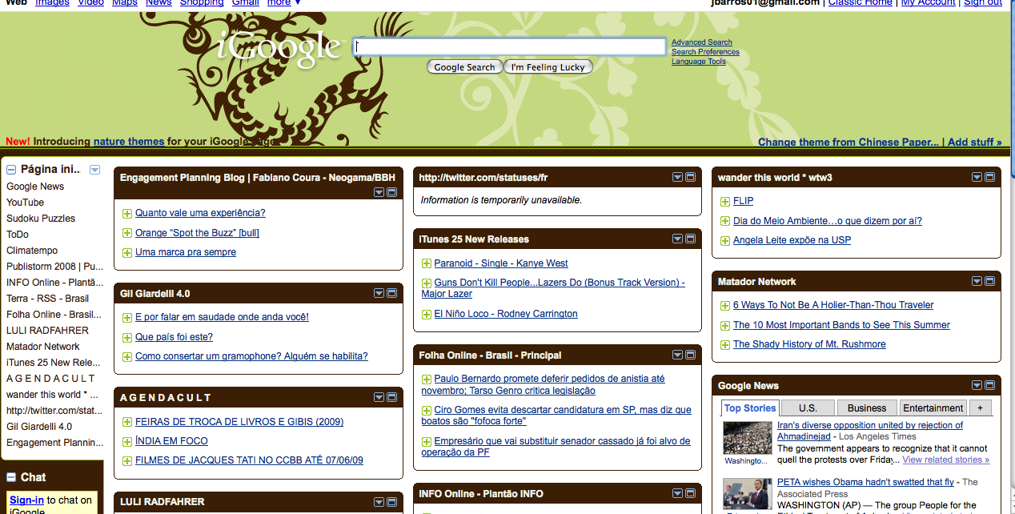Collapse the Página inicial sidebar section

pos(11,170)
